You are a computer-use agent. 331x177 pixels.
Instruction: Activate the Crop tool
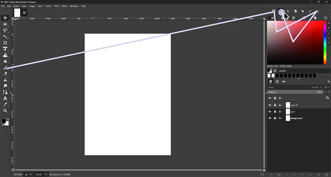5,43
